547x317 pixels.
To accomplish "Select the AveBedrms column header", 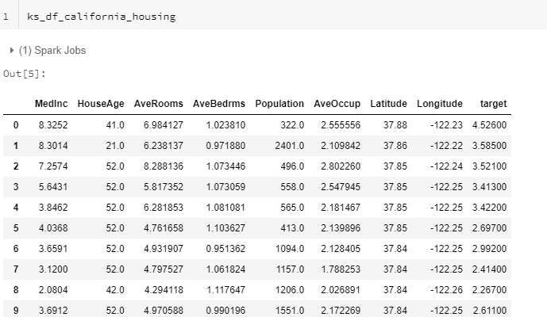I will click(x=219, y=104).
